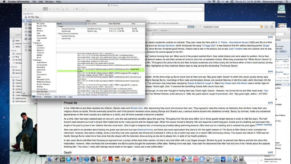Open News (207) bookmarks dropdown in Safari

[153, 30]
